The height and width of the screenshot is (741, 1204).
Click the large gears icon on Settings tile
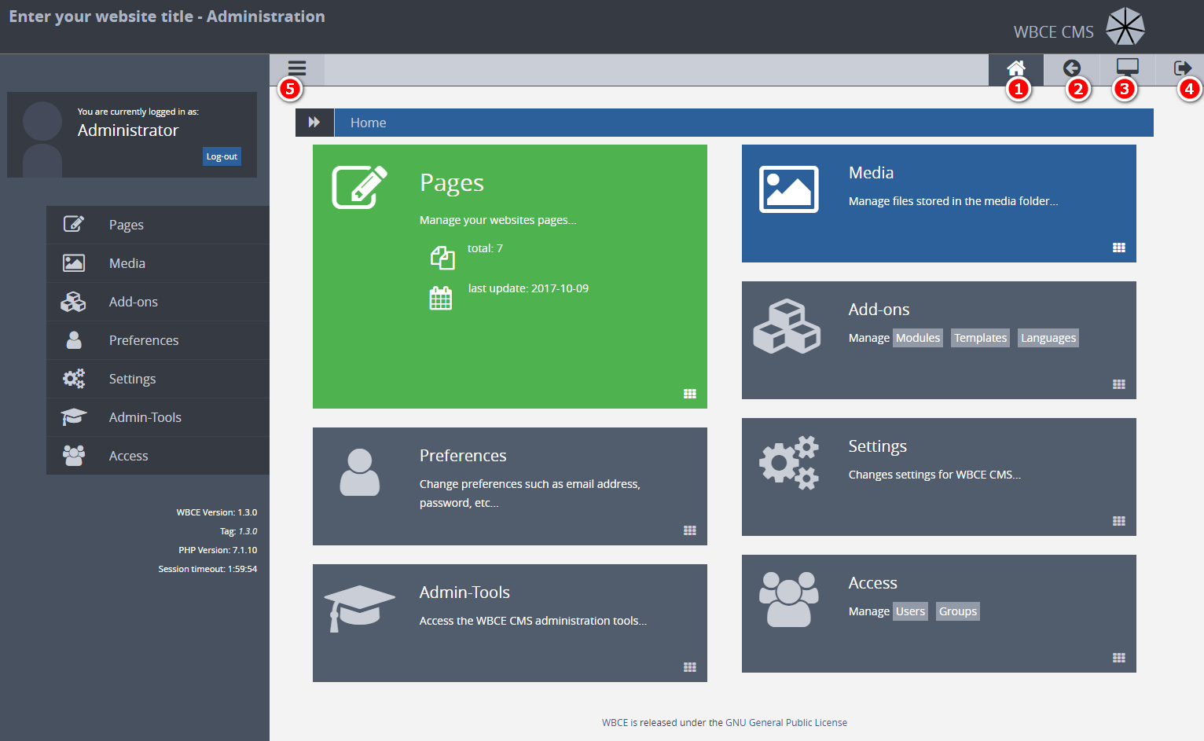tap(789, 463)
